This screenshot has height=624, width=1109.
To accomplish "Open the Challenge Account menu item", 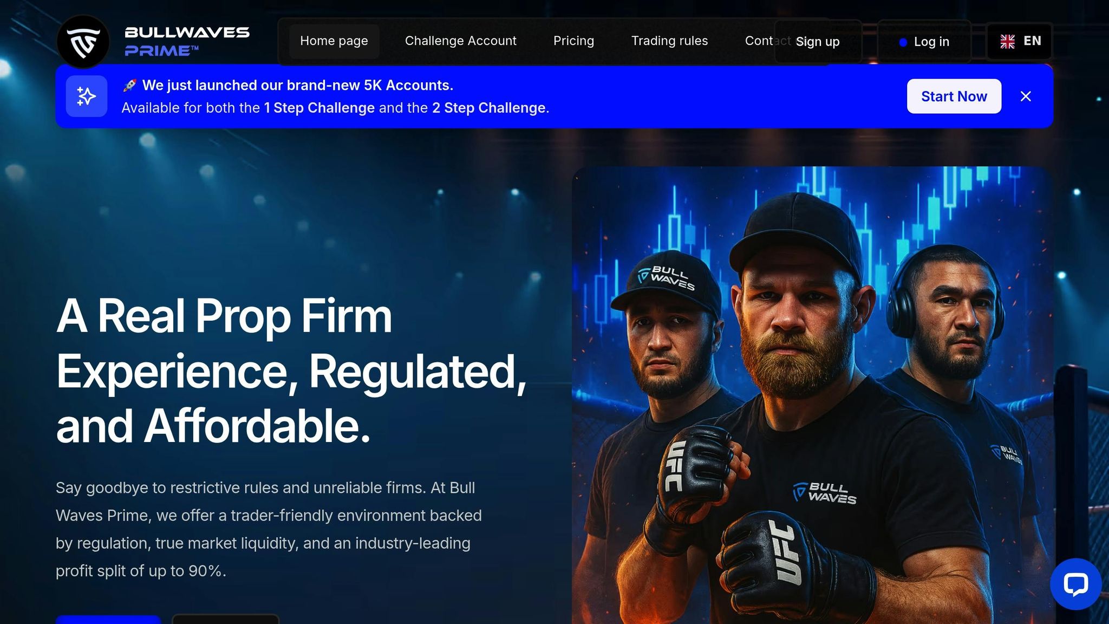I will [461, 41].
